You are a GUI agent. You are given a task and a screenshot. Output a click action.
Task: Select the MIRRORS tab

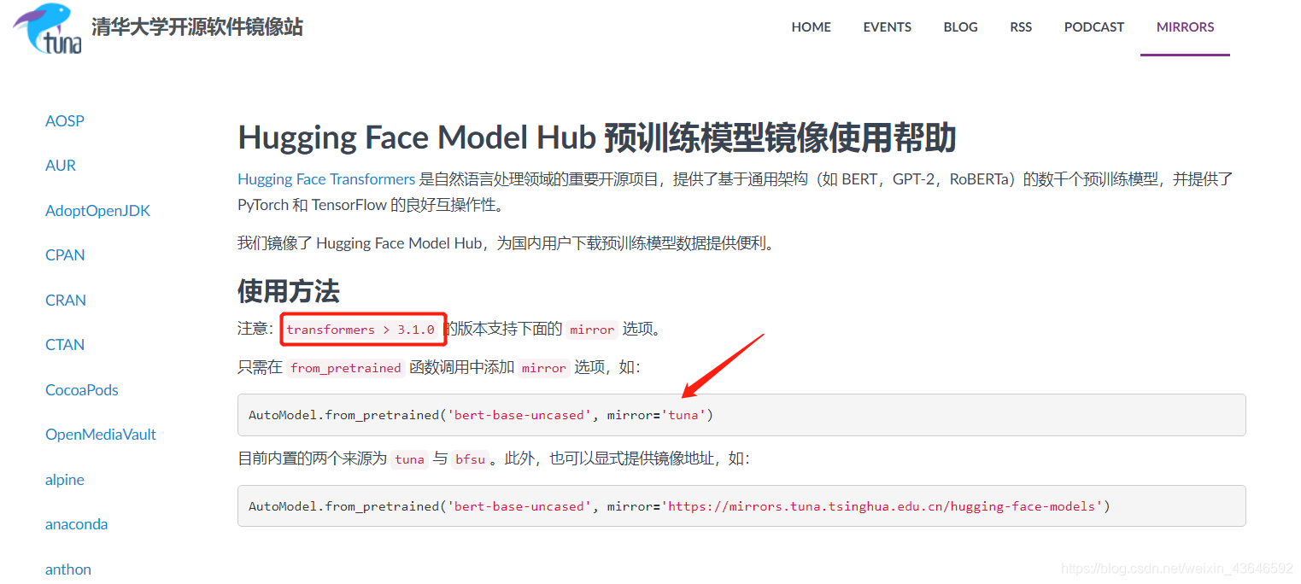tap(1185, 26)
